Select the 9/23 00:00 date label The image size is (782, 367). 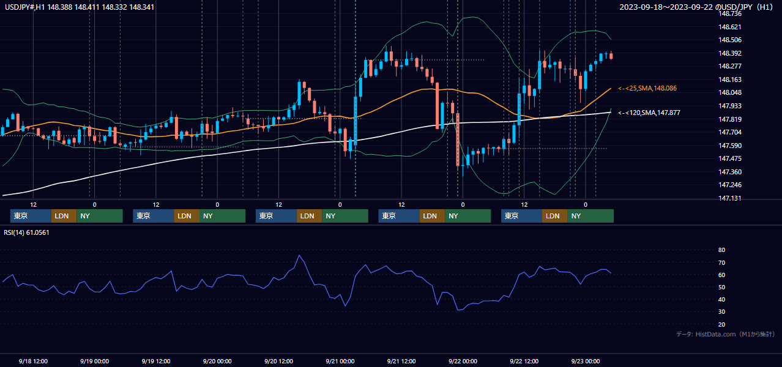tap(585, 361)
